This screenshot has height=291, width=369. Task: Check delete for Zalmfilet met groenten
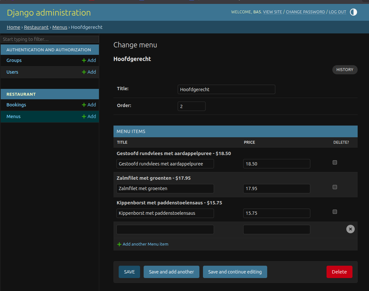click(335, 187)
